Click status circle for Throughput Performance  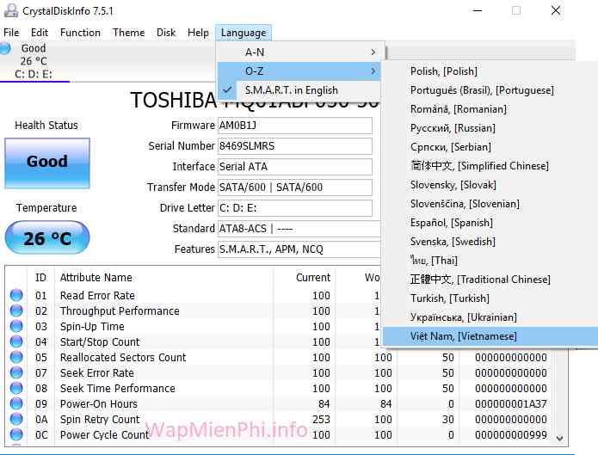16,311
